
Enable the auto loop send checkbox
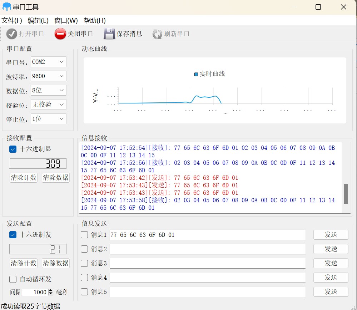[x=13, y=279]
